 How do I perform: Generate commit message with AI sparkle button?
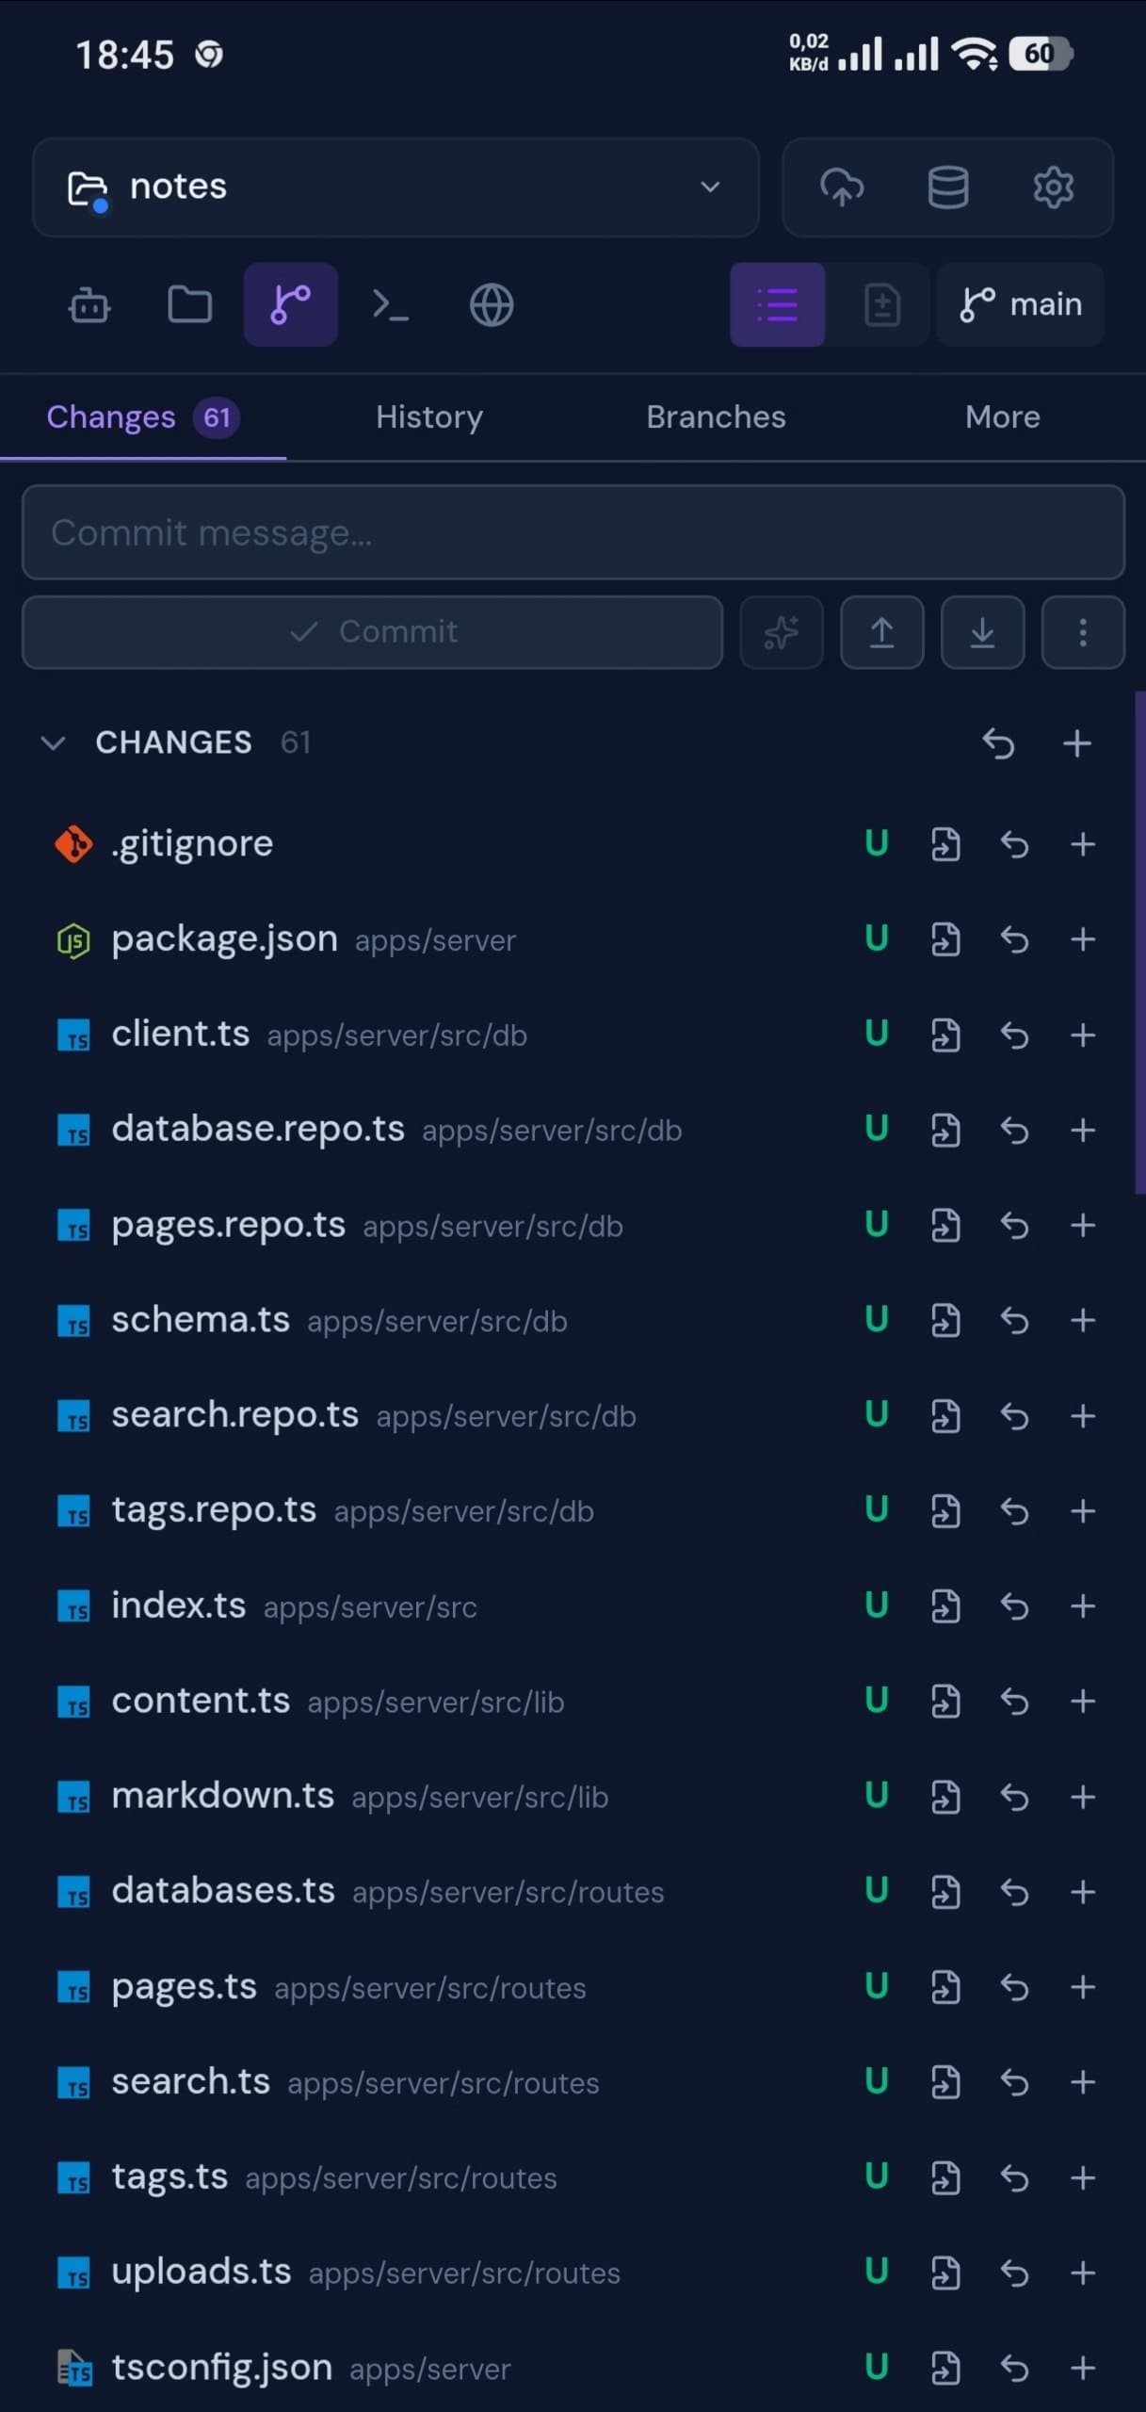pyautogui.click(x=782, y=631)
